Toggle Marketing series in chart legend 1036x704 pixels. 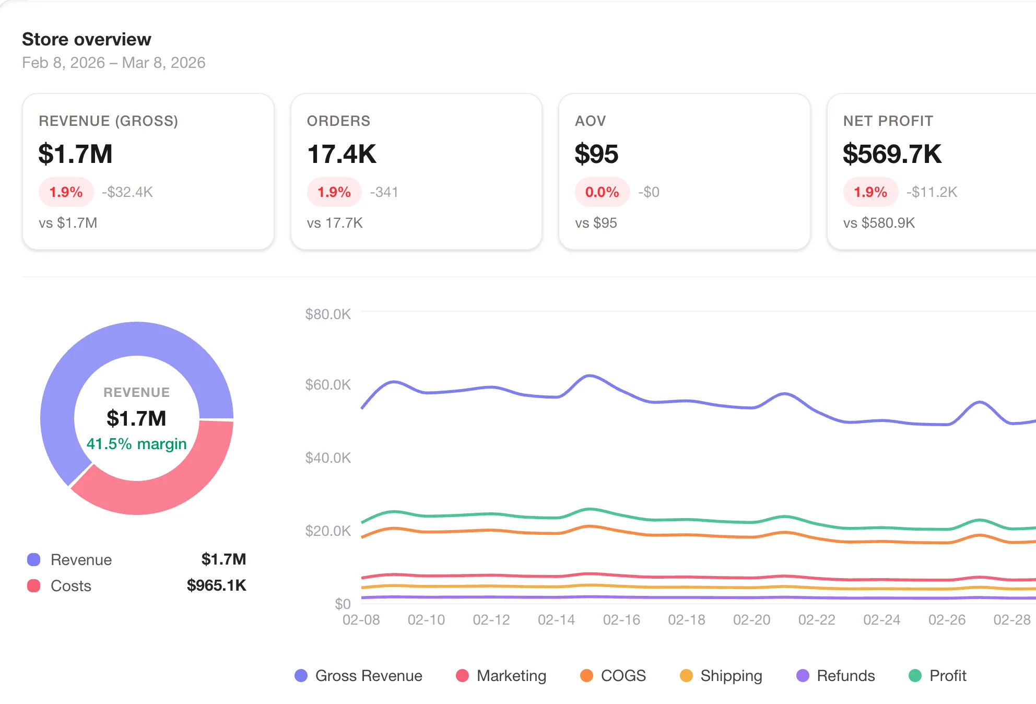click(x=501, y=676)
